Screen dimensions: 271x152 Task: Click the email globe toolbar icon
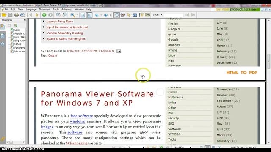pos(22,15)
